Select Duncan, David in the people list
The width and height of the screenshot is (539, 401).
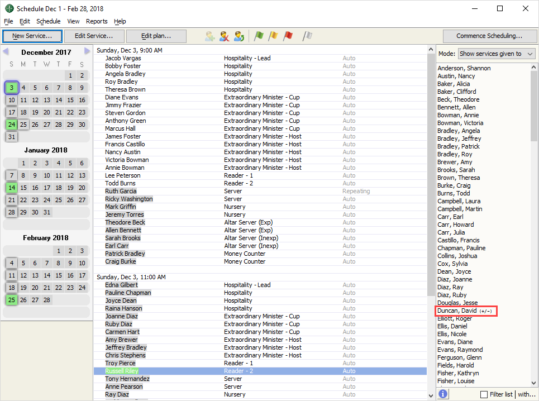click(x=457, y=311)
